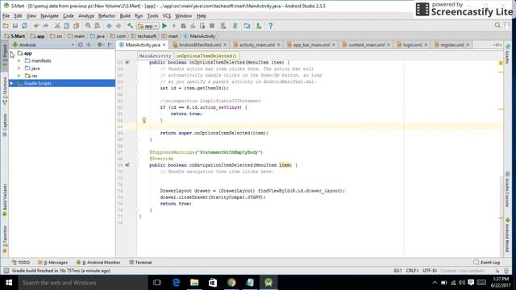This screenshot has height=290, width=516.
Task: Click the Make Project hammer icon
Action: pyautogui.click(x=131, y=26)
